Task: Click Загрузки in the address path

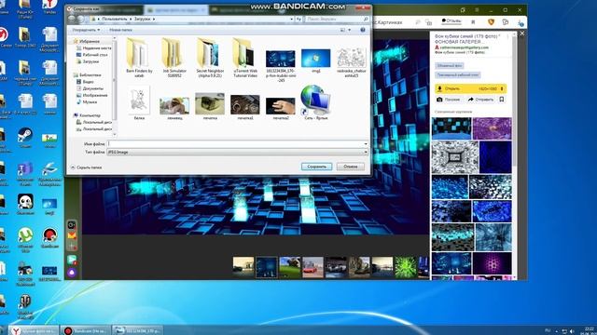Action: [142, 19]
